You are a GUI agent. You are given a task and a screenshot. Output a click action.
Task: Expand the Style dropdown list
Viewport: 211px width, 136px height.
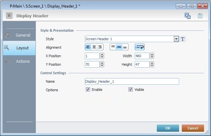[x=176, y=39]
